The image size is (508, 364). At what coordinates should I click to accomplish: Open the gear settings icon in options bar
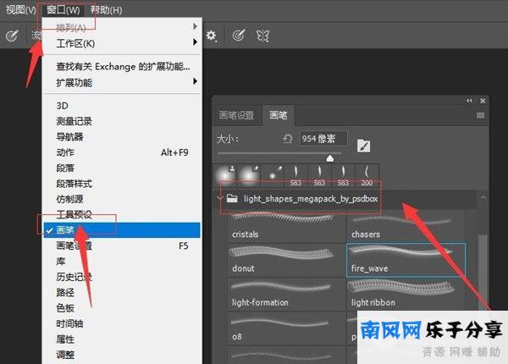pyautogui.click(x=211, y=36)
